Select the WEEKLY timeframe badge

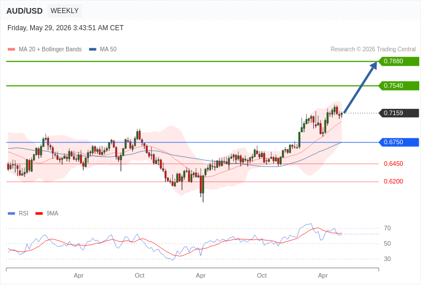click(64, 11)
